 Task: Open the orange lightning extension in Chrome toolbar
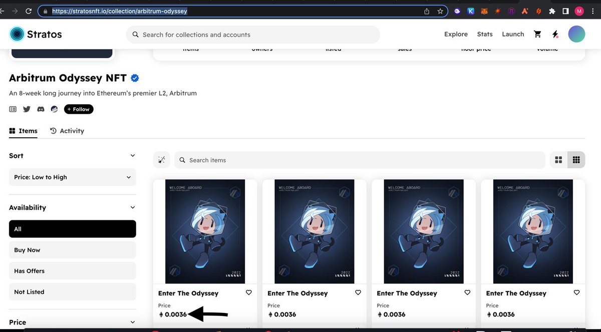(x=538, y=11)
